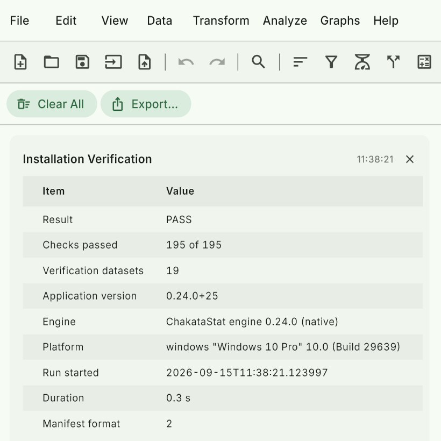
Task: Open the File menu
Action: (x=19, y=20)
